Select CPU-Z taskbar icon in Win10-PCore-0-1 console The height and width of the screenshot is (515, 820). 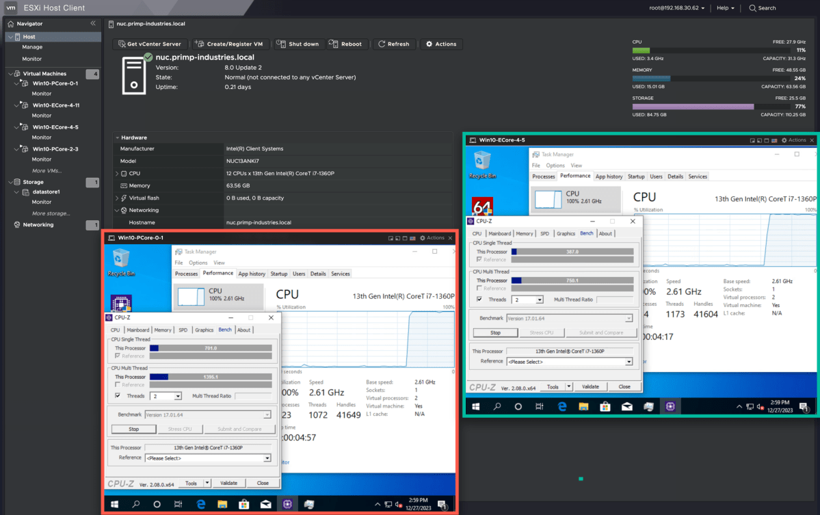click(287, 504)
